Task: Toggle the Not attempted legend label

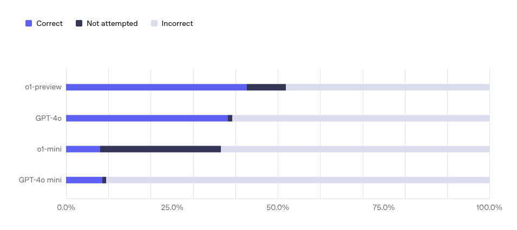Action: coord(112,23)
